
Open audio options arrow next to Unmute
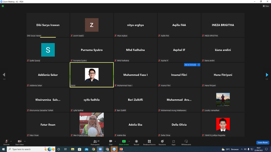pos(11,141)
